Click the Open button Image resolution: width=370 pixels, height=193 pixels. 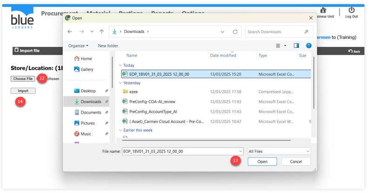click(x=262, y=161)
